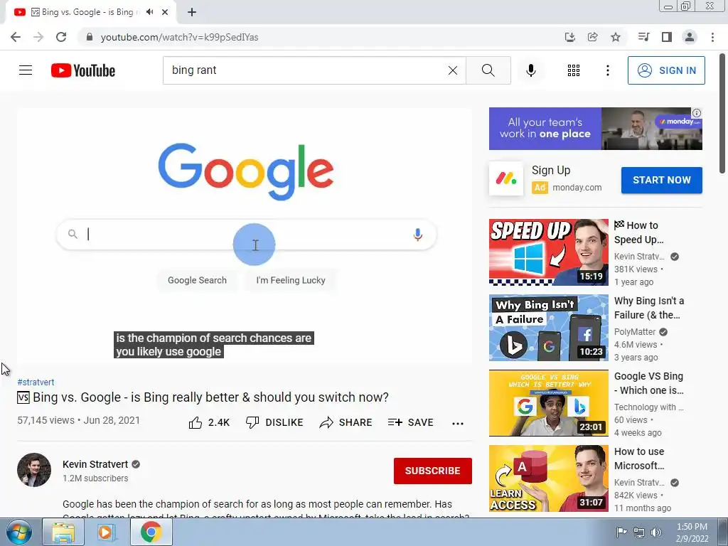Screen dimensions: 728x546
Task: Click the SIGN IN button
Action: tap(666, 70)
